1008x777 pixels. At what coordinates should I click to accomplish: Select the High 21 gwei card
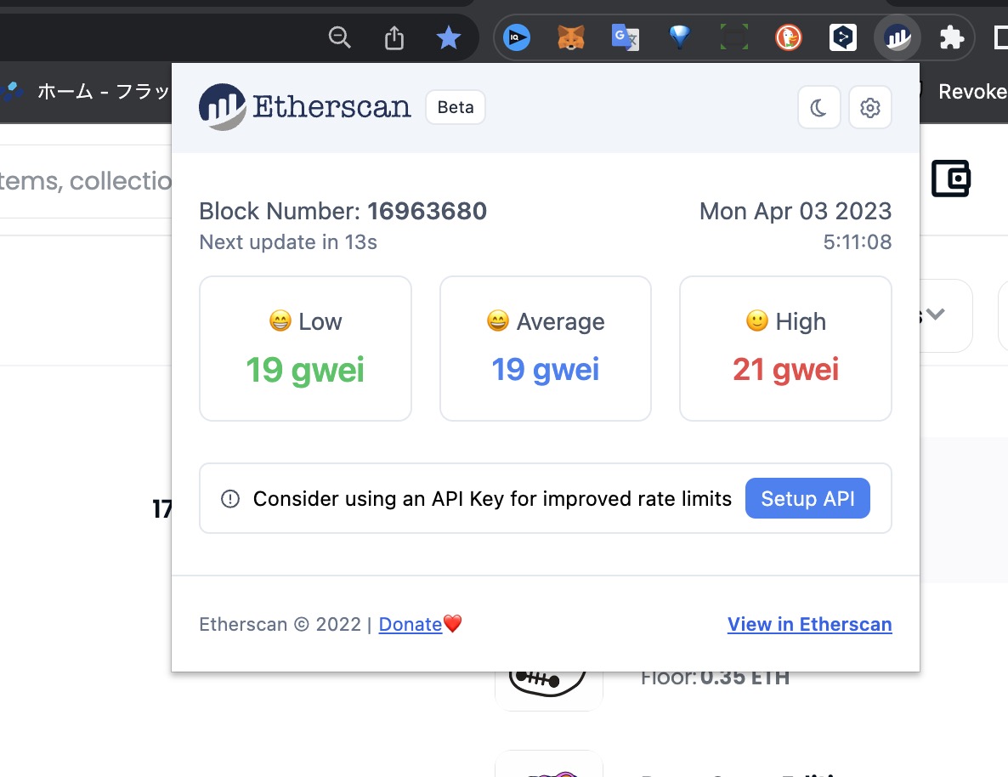(x=785, y=349)
